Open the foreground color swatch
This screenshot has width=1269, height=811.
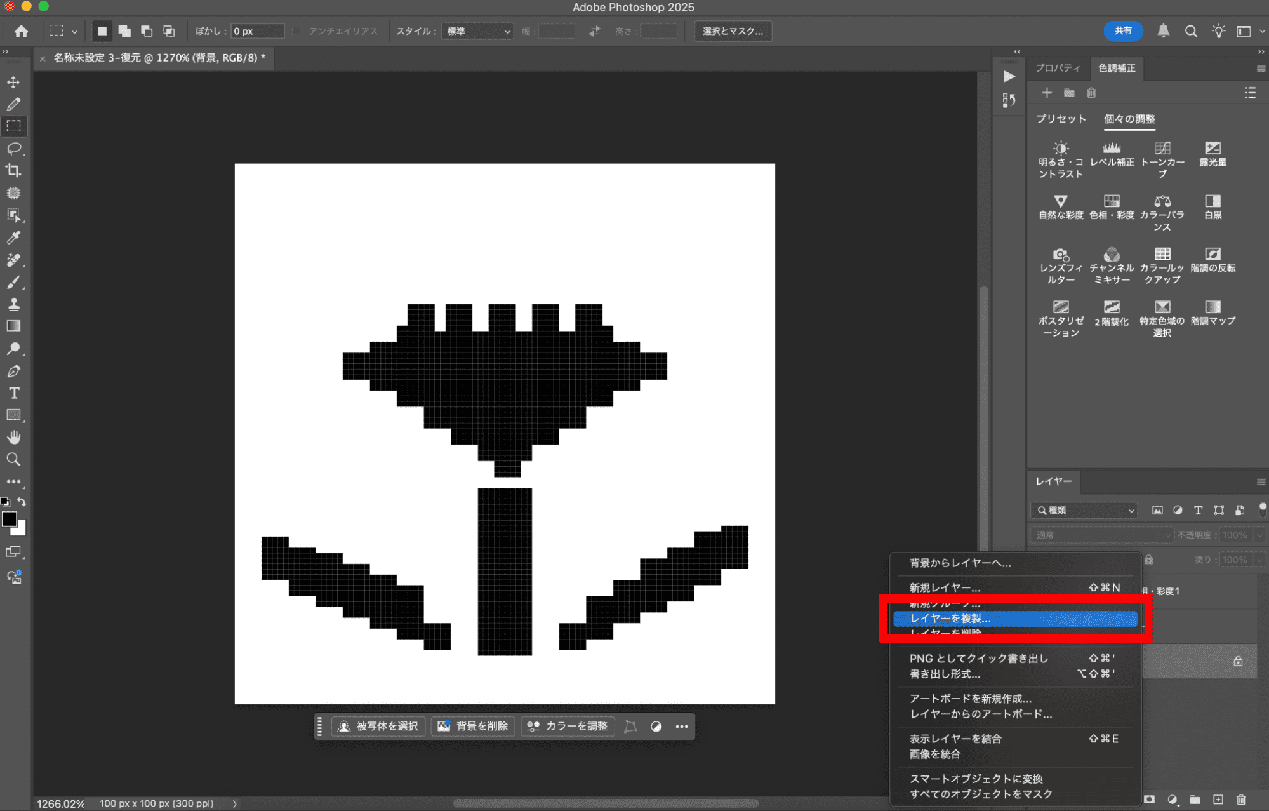click(x=9, y=519)
